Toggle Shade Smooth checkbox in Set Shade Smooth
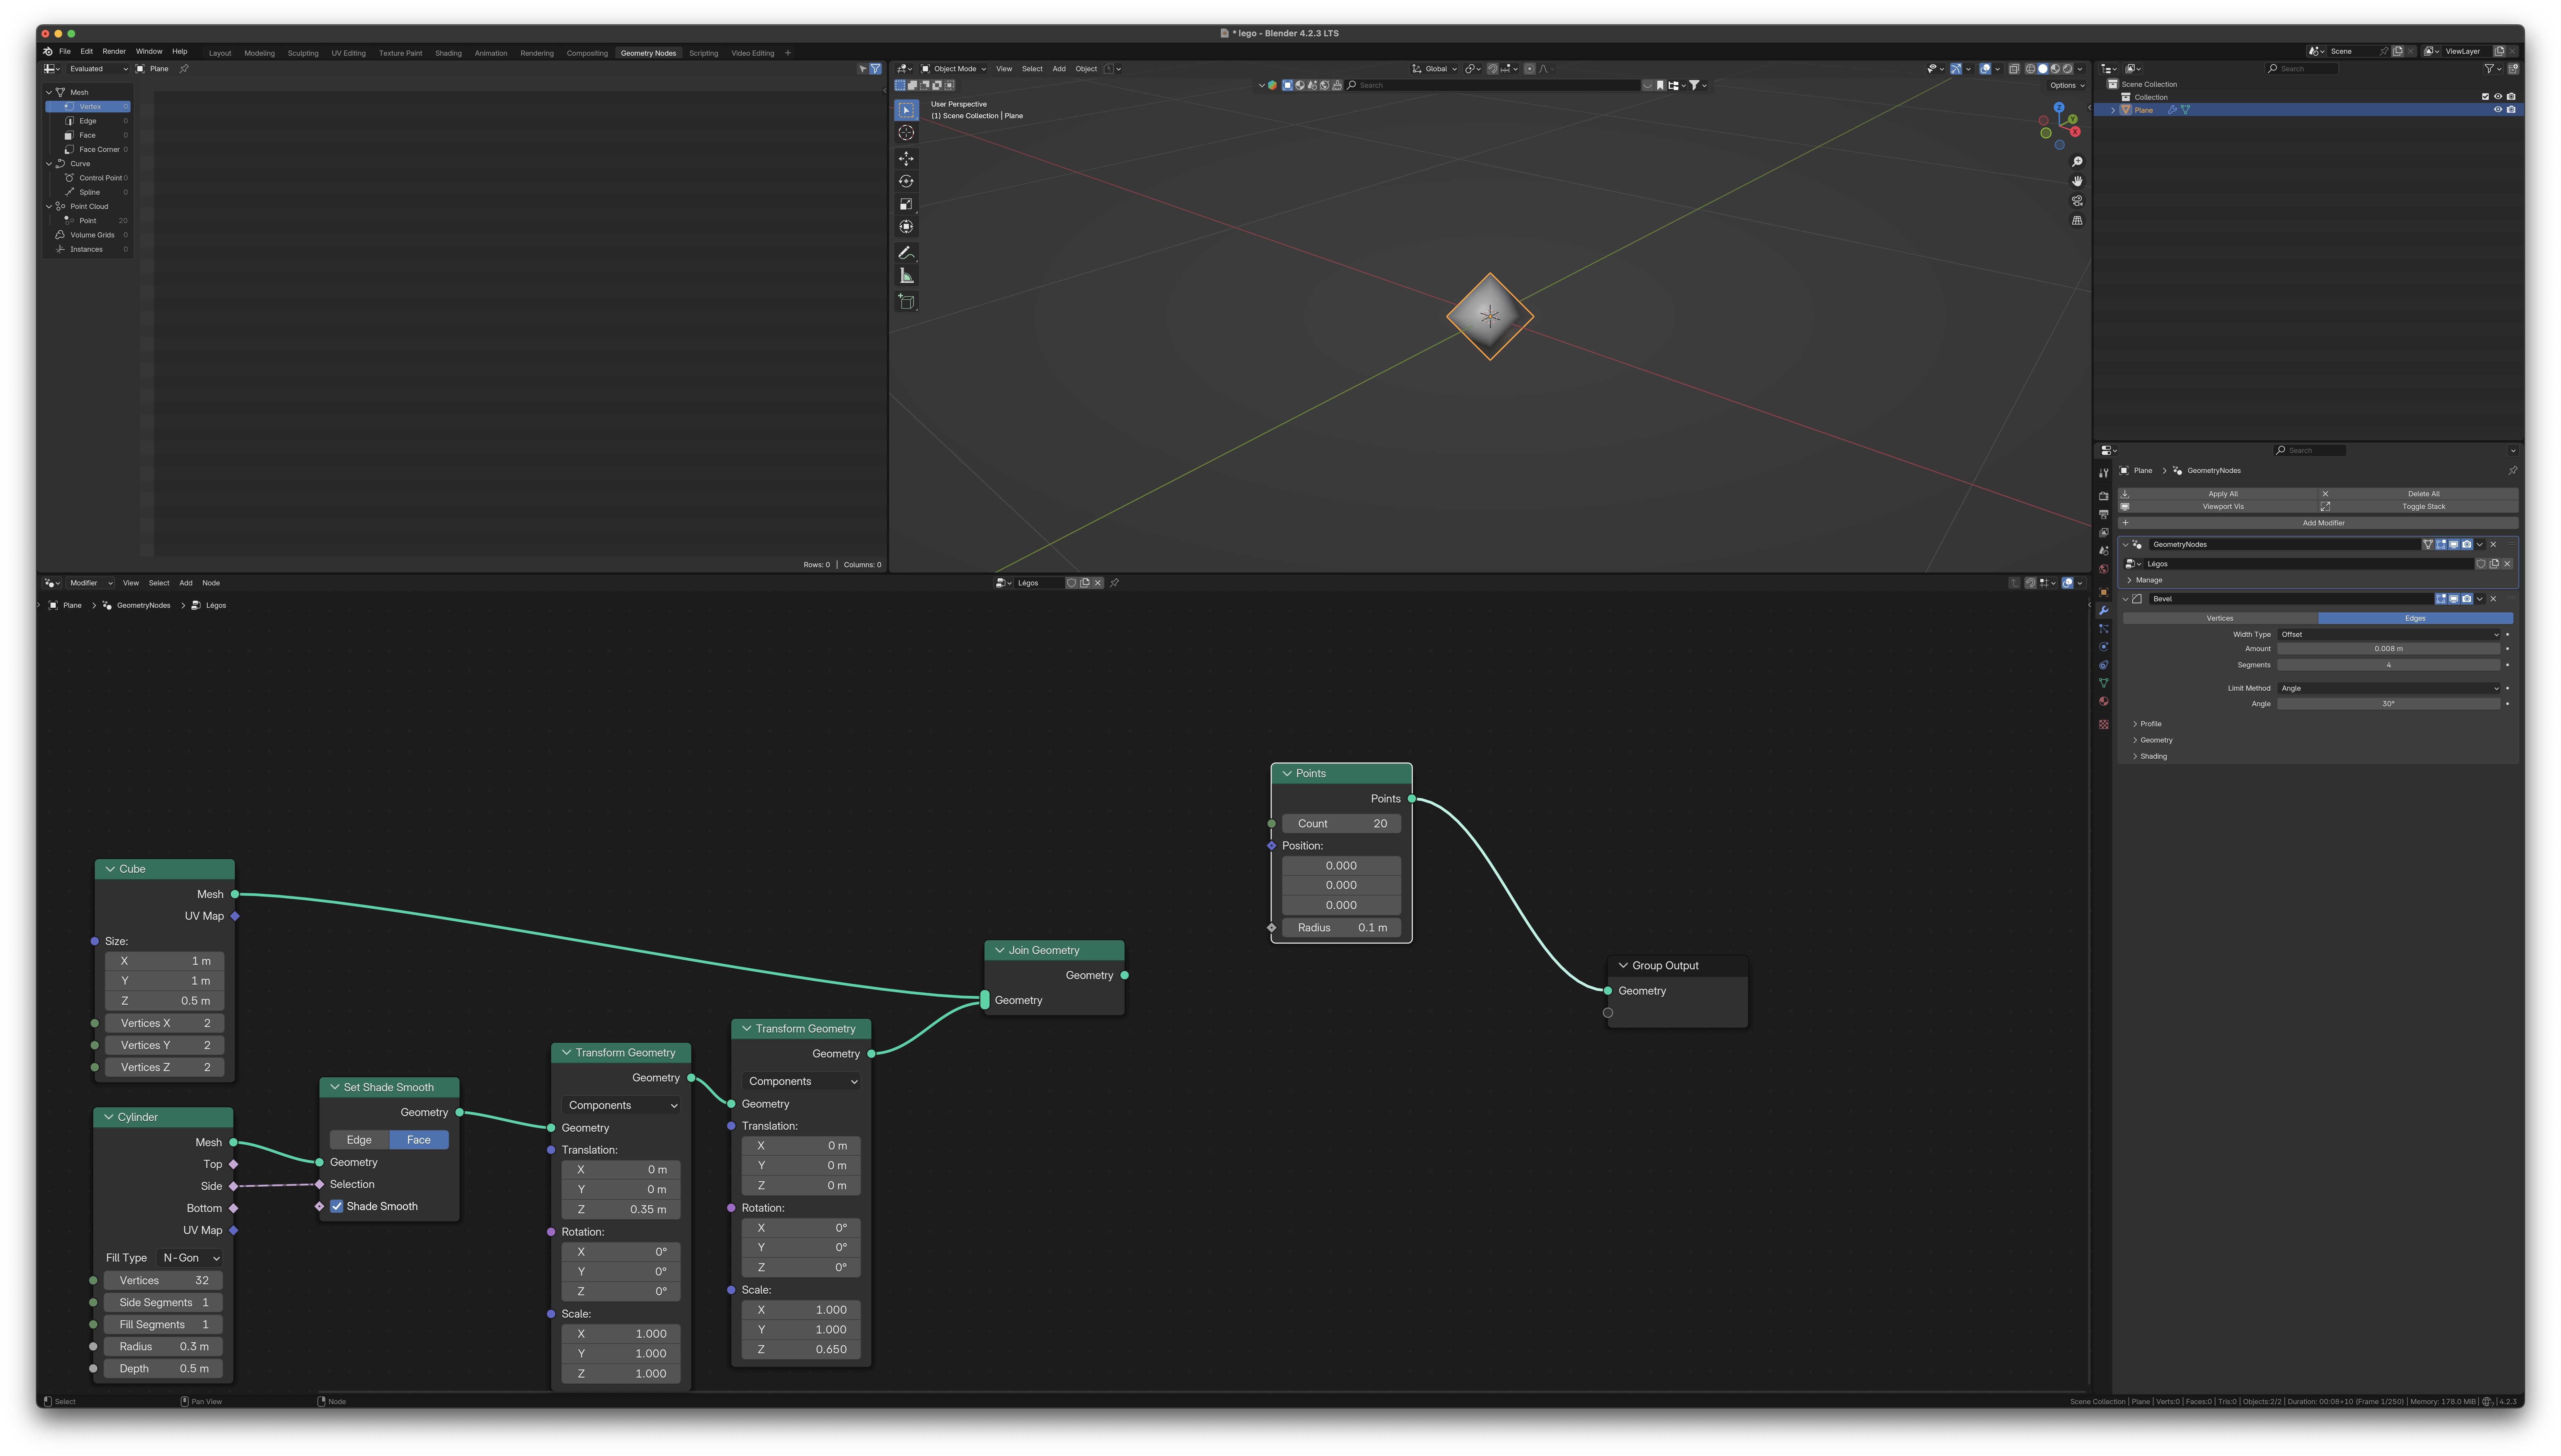This screenshot has width=2561, height=1456. (337, 1206)
